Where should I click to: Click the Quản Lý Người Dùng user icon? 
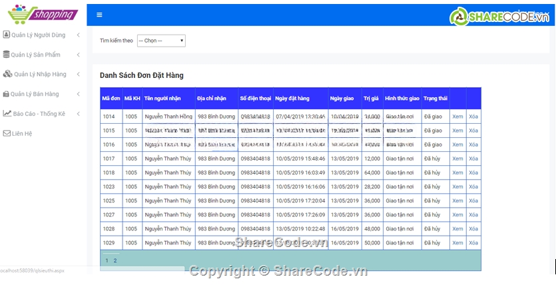coord(7,35)
